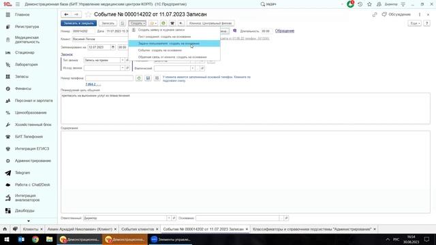Expand Исход звонка dropdown arrow
Viewport: 436px width, 245px height.
[x=123, y=68]
